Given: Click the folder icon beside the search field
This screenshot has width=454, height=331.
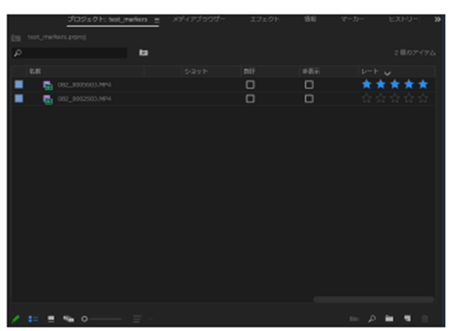Looking at the screenshot, I should pyautogui.click(x=144, y=53).
